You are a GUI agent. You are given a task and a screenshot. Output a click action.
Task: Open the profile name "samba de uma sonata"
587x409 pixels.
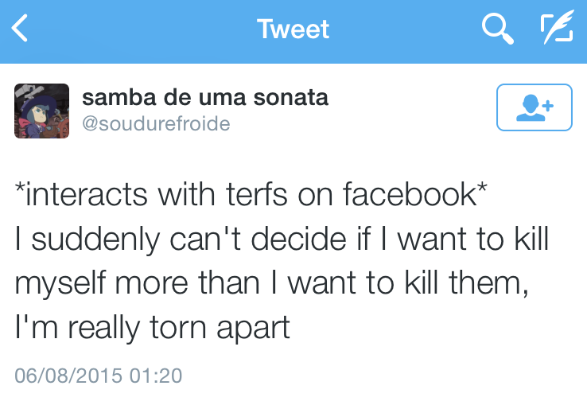[205, 98]
